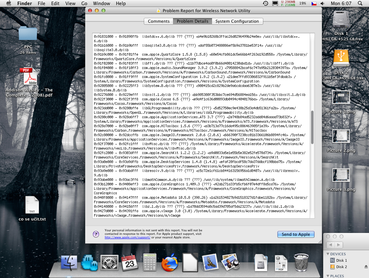Screen dimensions: 369x278
Task: Open iCal calendar in Dock
Action: click(129, 263)
